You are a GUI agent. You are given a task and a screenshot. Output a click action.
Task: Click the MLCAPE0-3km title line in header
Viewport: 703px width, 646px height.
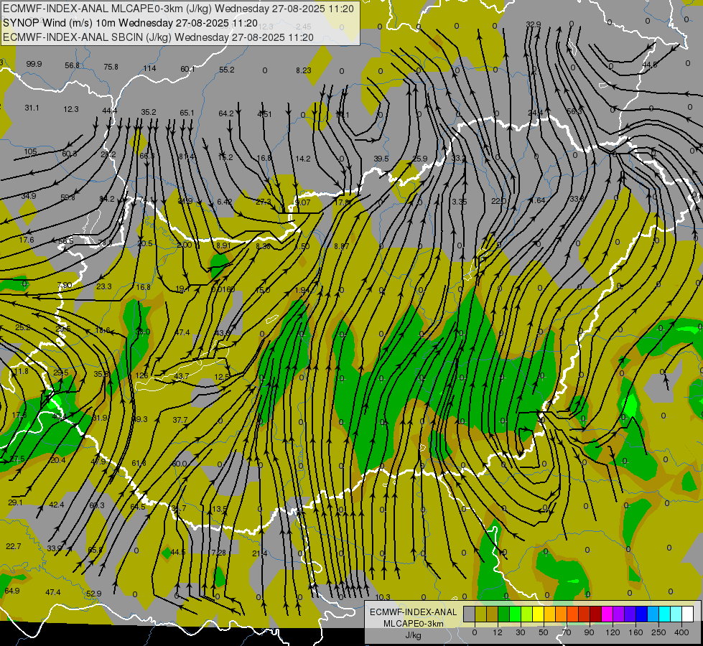pyautogui.click(x=178, y=9)
